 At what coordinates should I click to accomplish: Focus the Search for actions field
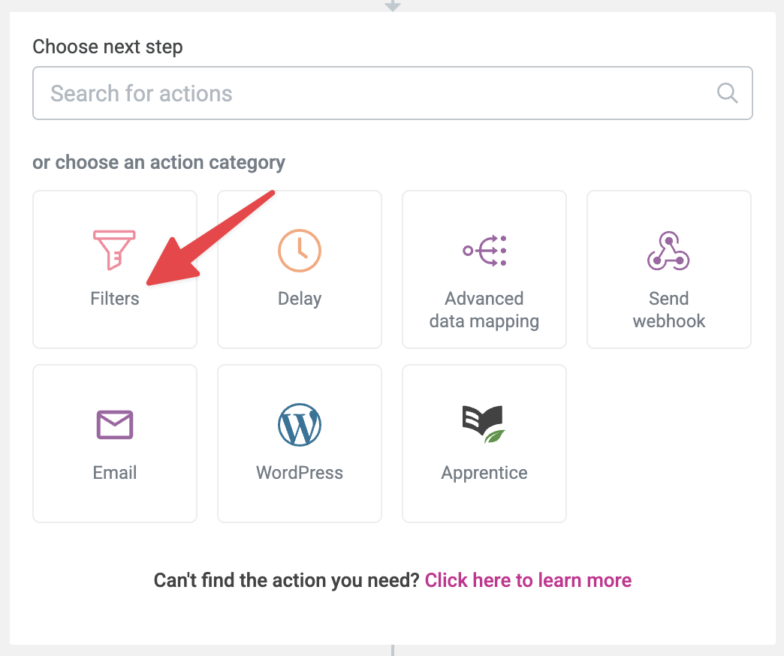click(x=375, y=93)
